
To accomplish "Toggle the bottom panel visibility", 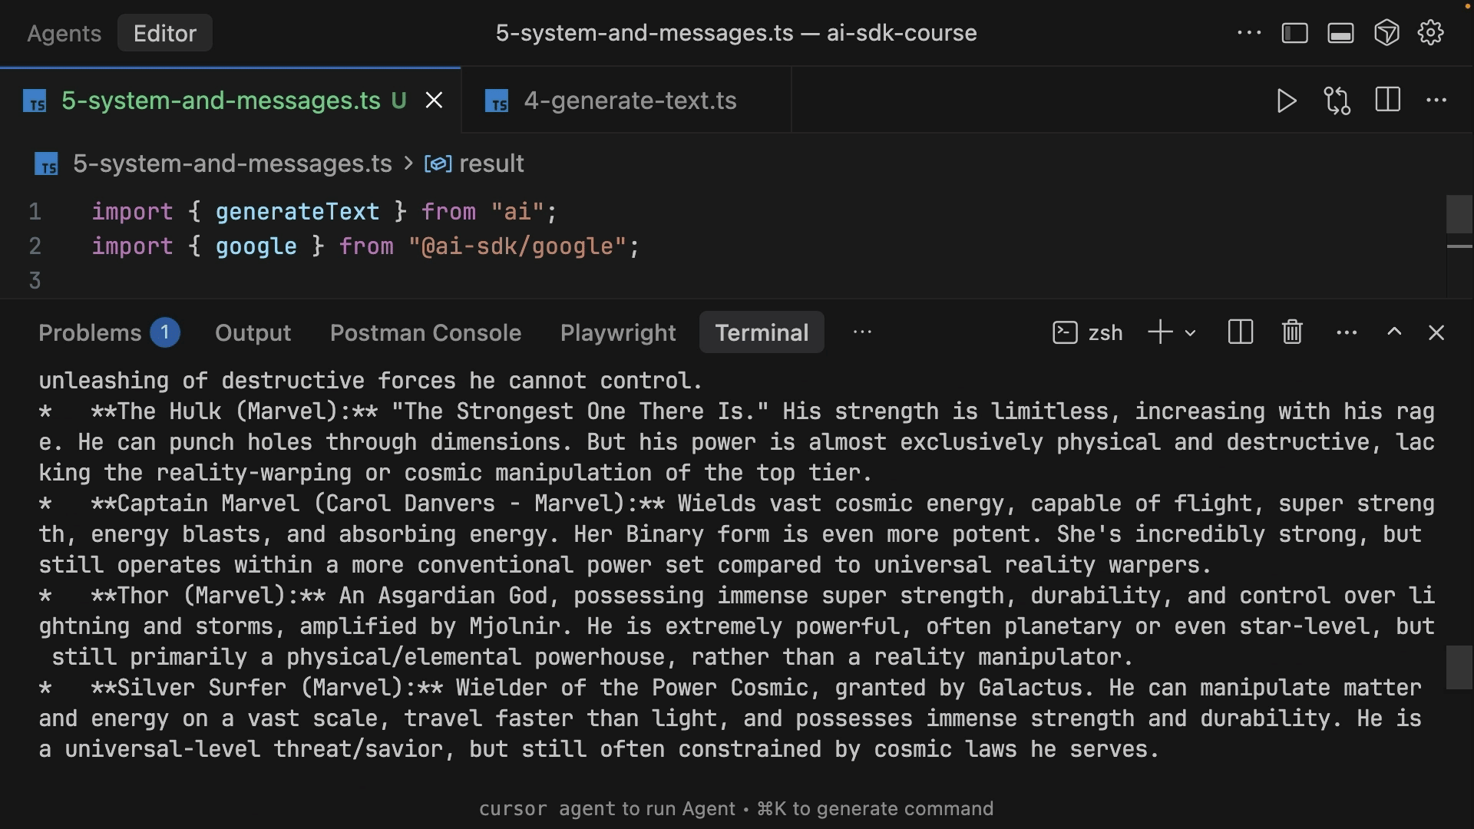I will click(x=1340, y=33).
